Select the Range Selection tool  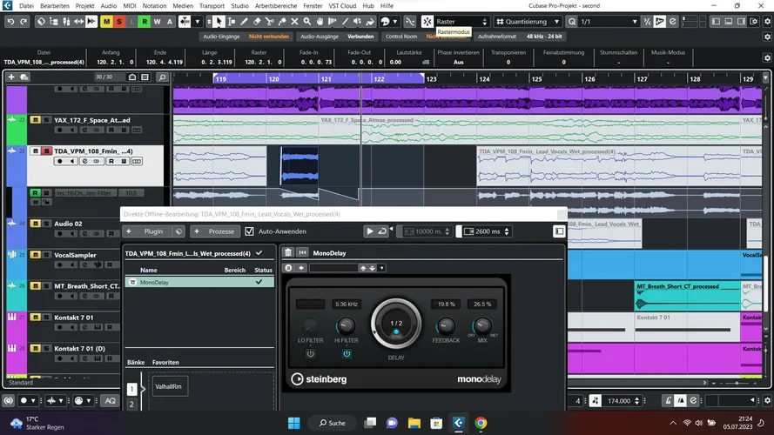pyautogui.click(x=232, y=22)
